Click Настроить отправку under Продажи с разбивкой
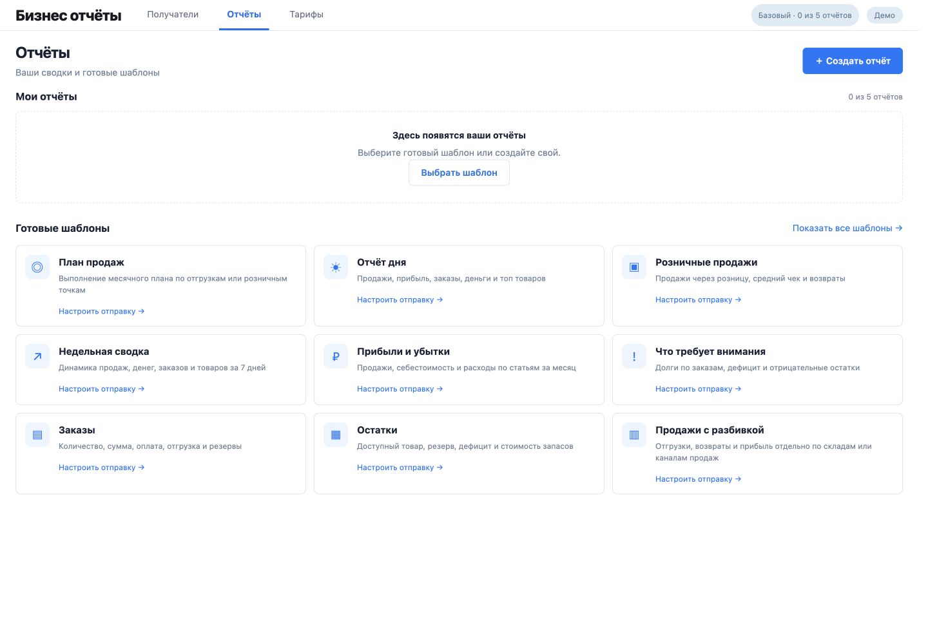The image size is (928, 644). click(x=698, y=479)
